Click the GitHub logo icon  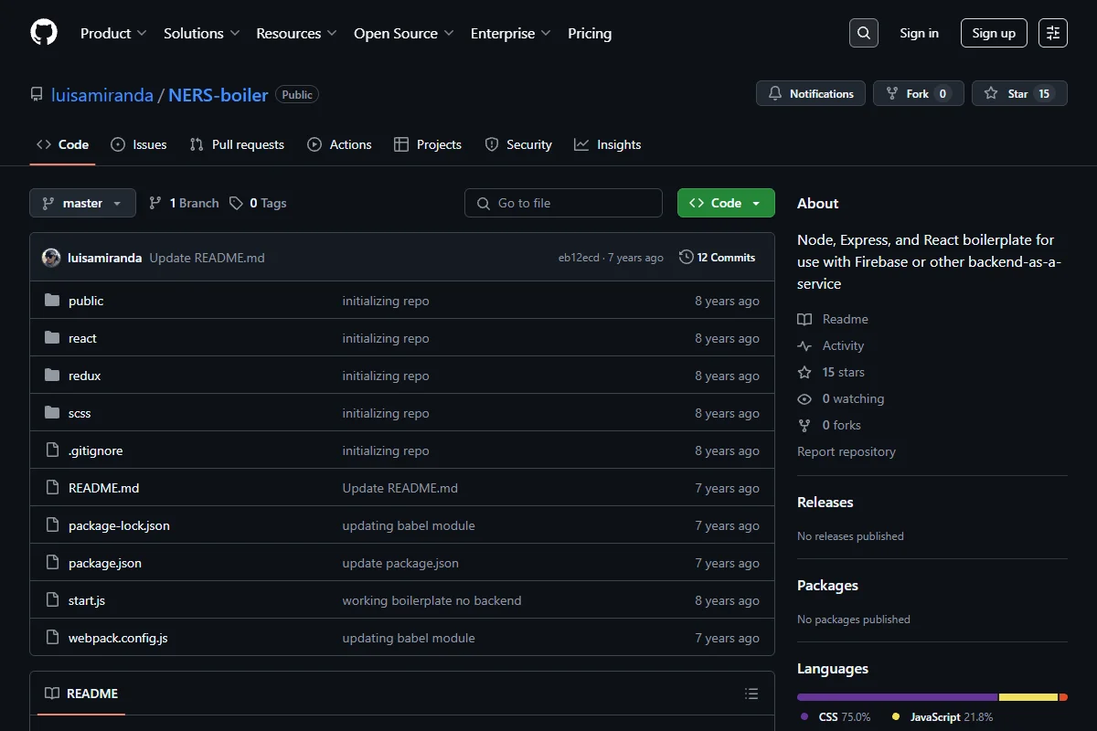tap(44, 33)
